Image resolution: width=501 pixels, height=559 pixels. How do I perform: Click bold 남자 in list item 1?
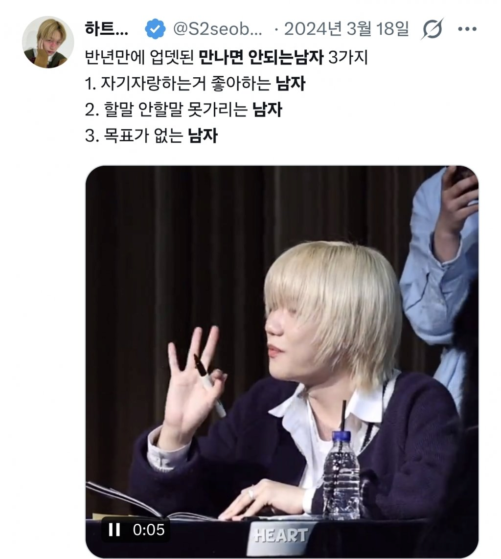click(291, 84)
